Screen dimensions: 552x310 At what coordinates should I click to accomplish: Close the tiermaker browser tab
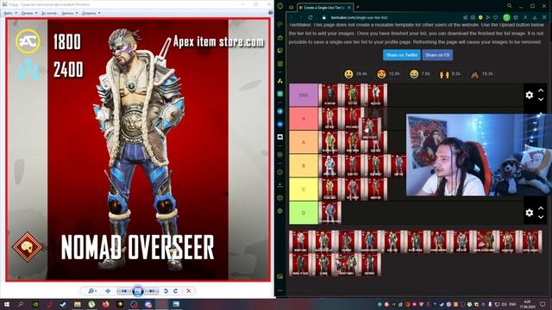click(x=349, y=7)
